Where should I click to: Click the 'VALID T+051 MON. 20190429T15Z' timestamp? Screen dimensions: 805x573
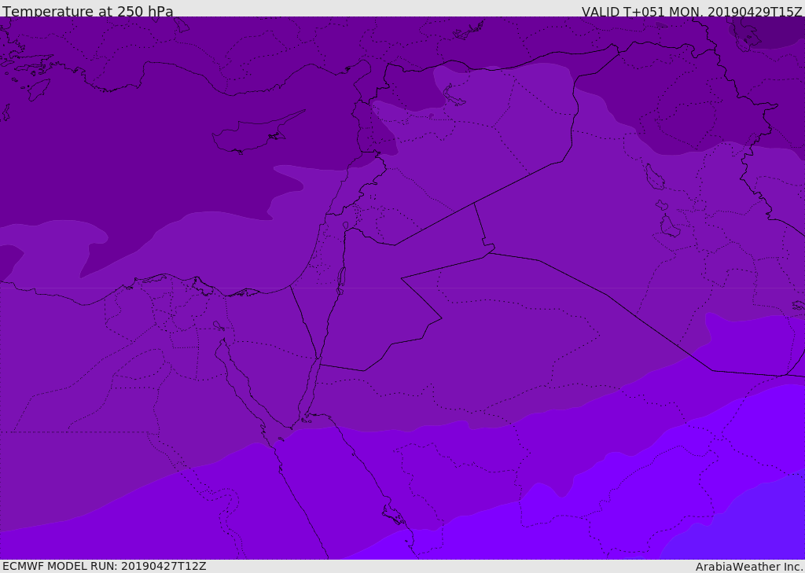click(x=692, y=12)
